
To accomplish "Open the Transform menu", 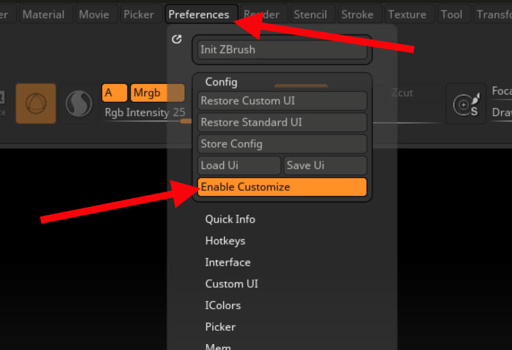I will [x=493, y=14].
